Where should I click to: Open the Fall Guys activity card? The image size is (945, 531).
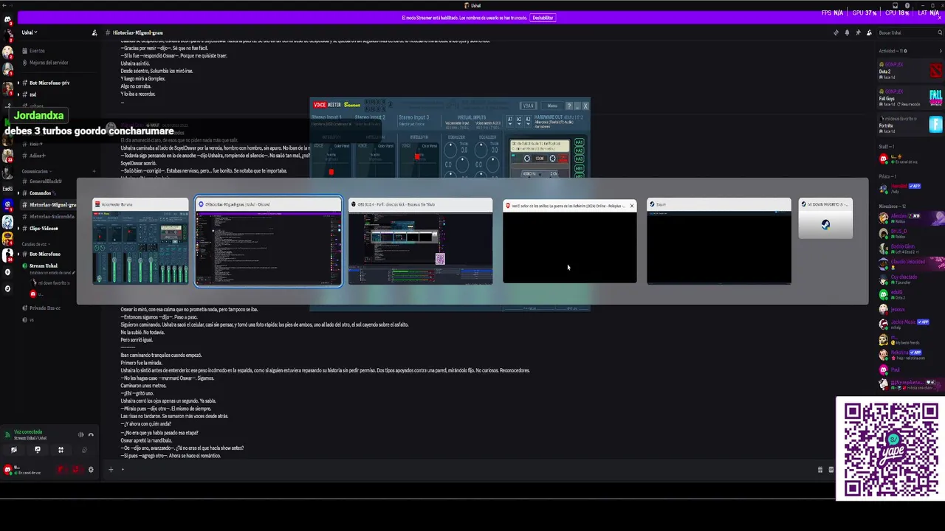click(x=910, y=97)
